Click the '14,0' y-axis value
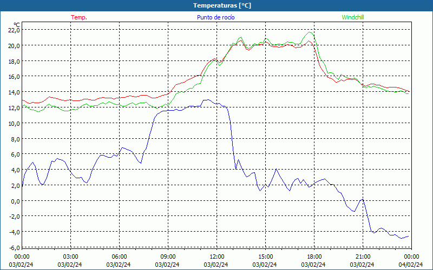This screenshot has width=433, height=270. (14, 92)
